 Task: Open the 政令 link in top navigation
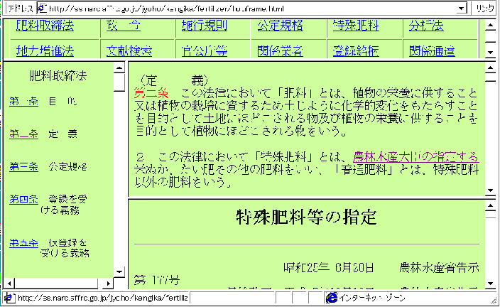(124, 25)
